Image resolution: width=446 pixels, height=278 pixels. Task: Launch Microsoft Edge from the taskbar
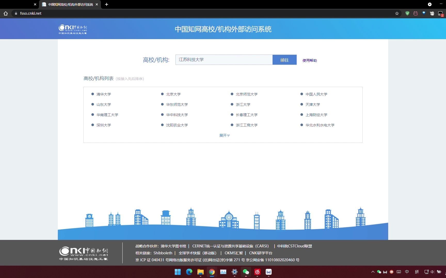[189, 272]
